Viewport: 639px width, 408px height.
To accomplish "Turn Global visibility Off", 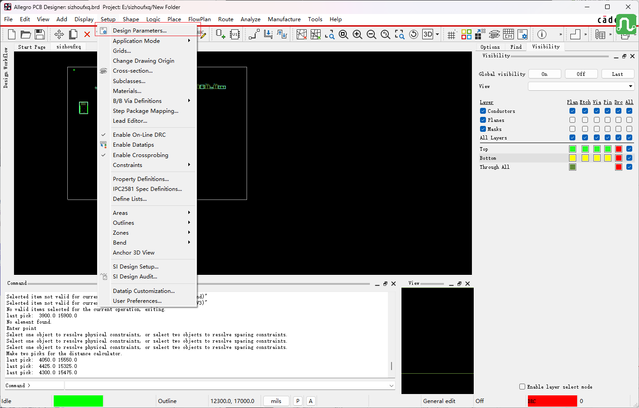I will point(581,74).
